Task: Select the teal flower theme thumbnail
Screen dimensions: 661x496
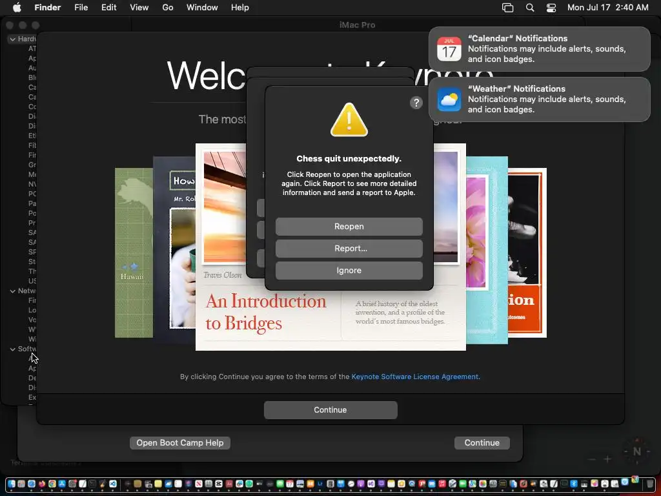Action: click(487, 251)
